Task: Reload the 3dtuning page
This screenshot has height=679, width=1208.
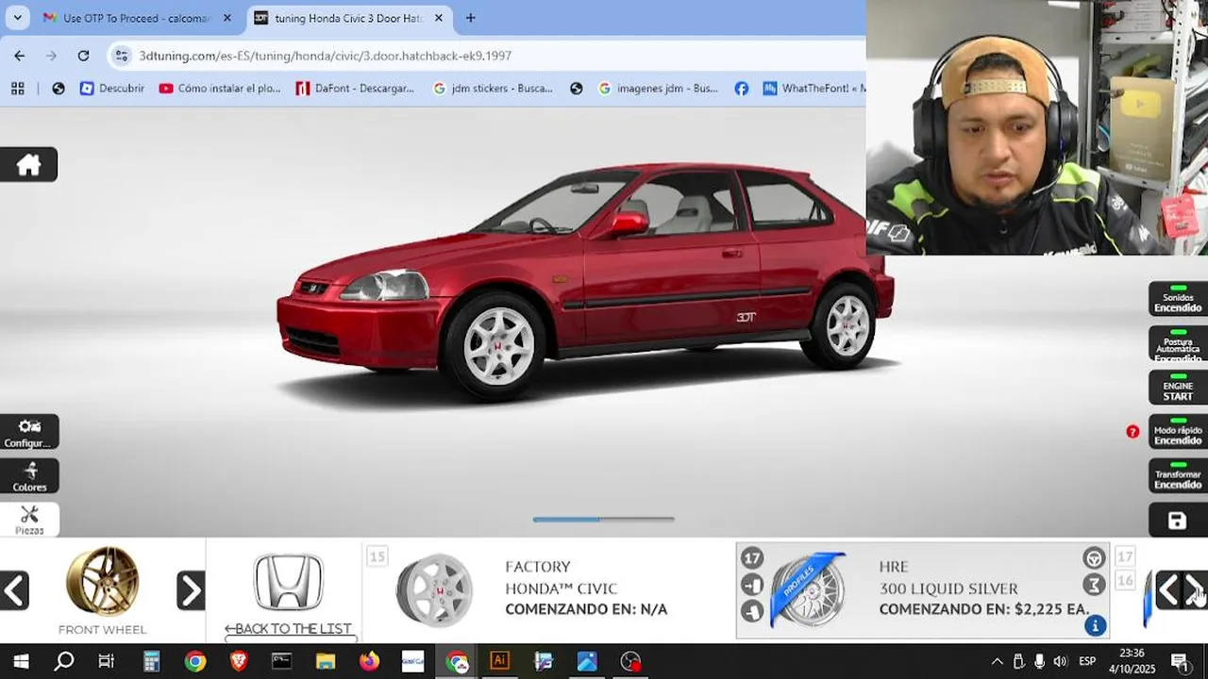Action: click(83, 56)
